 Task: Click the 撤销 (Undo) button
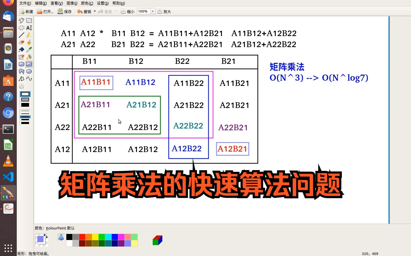(84, 12)
